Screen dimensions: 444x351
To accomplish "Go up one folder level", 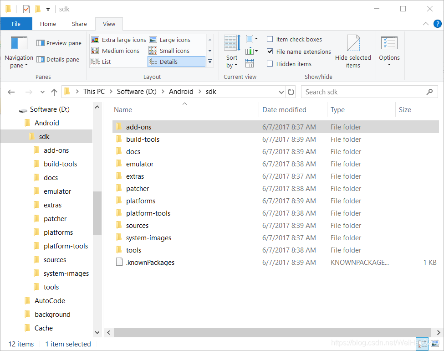I will (54, 92).
